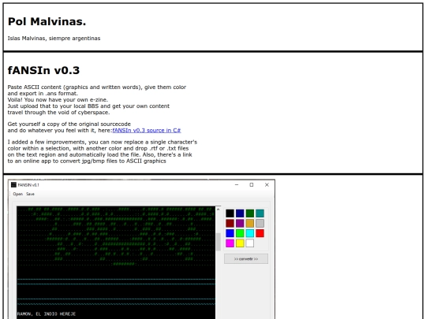Pick the dark green color swatch
Viewport: 426px width, 319px height.
(250, 213)
